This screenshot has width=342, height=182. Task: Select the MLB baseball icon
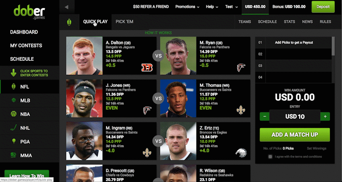[14, 100]
